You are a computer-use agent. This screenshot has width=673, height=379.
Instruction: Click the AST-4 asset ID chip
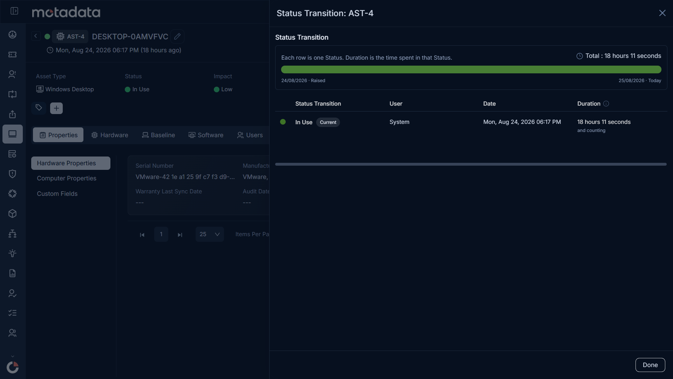70,36
